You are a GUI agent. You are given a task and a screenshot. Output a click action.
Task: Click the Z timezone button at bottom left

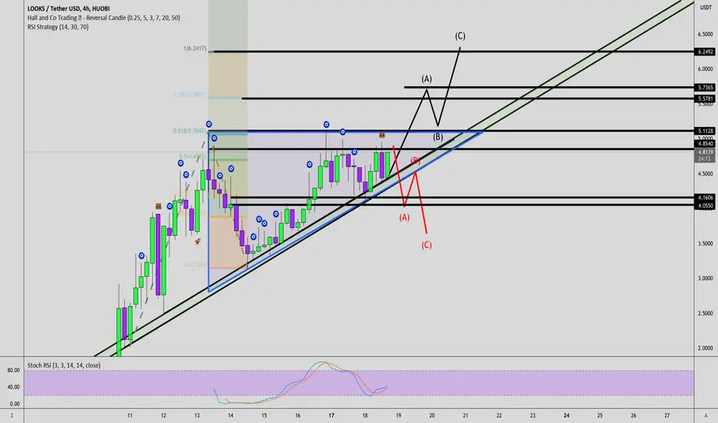click(12, 415)
